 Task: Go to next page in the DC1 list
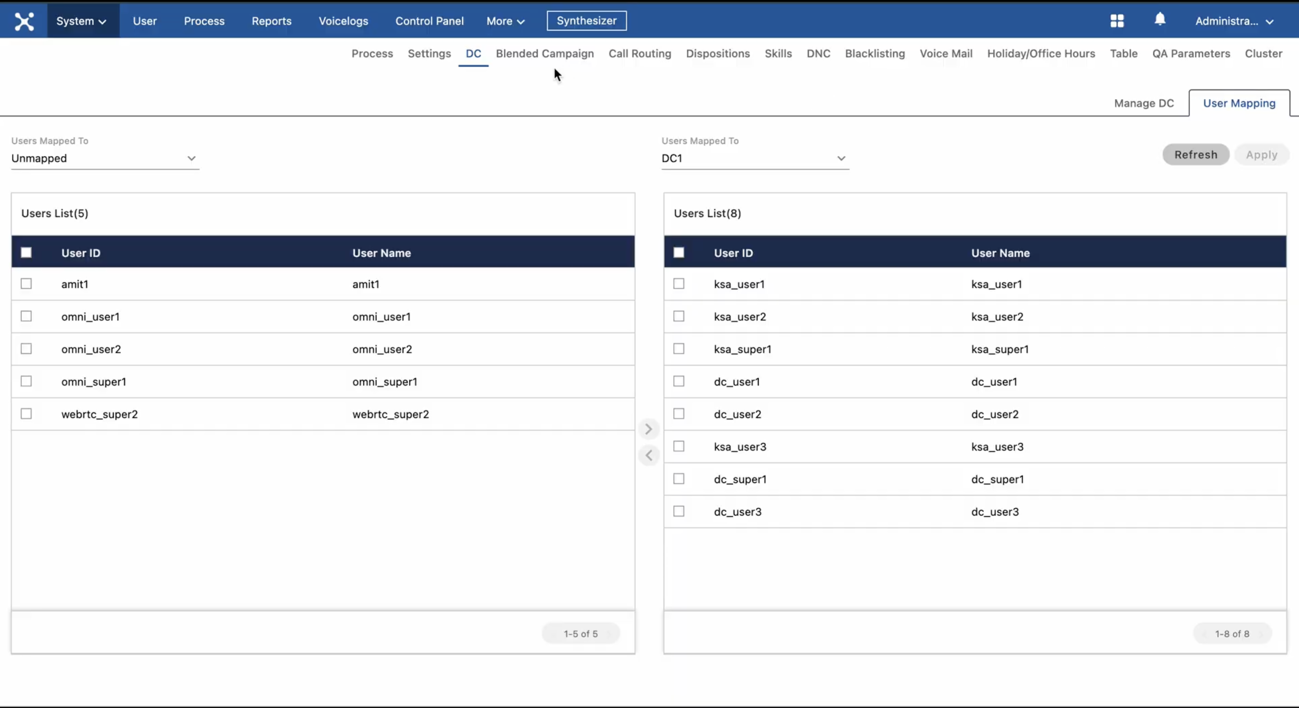[x=1262, y=634]
